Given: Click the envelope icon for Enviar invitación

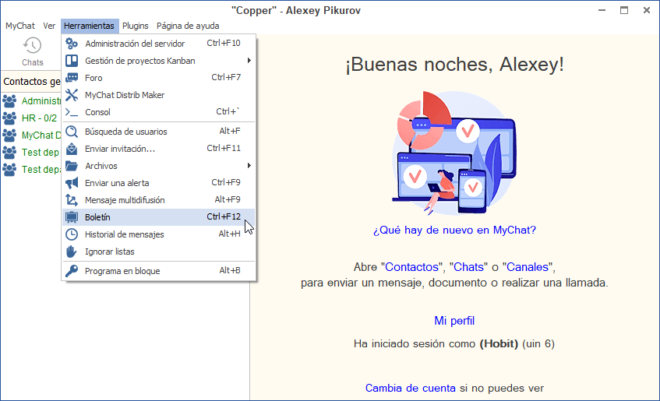Looking at the screenshot, I should pyautogui.click(x=72, y=149).
